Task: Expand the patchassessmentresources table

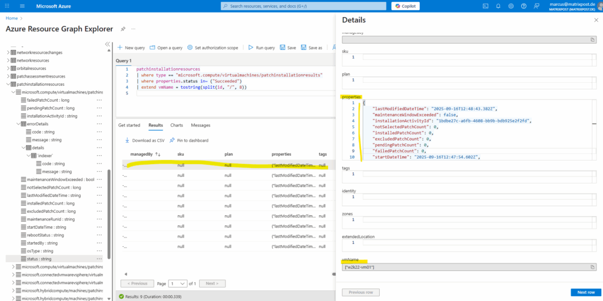Action: [x=8, y=76]
